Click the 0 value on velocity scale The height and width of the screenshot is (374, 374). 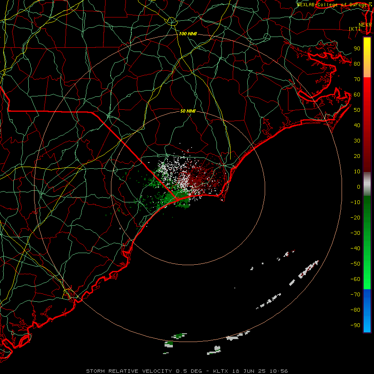[x=359, y=187]
